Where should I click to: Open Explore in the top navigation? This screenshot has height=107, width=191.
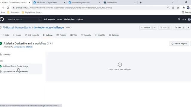pos(80,19)
